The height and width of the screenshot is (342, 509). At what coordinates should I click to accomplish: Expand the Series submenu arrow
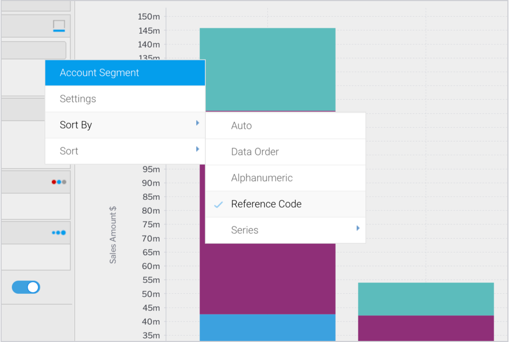click(358, 228)
